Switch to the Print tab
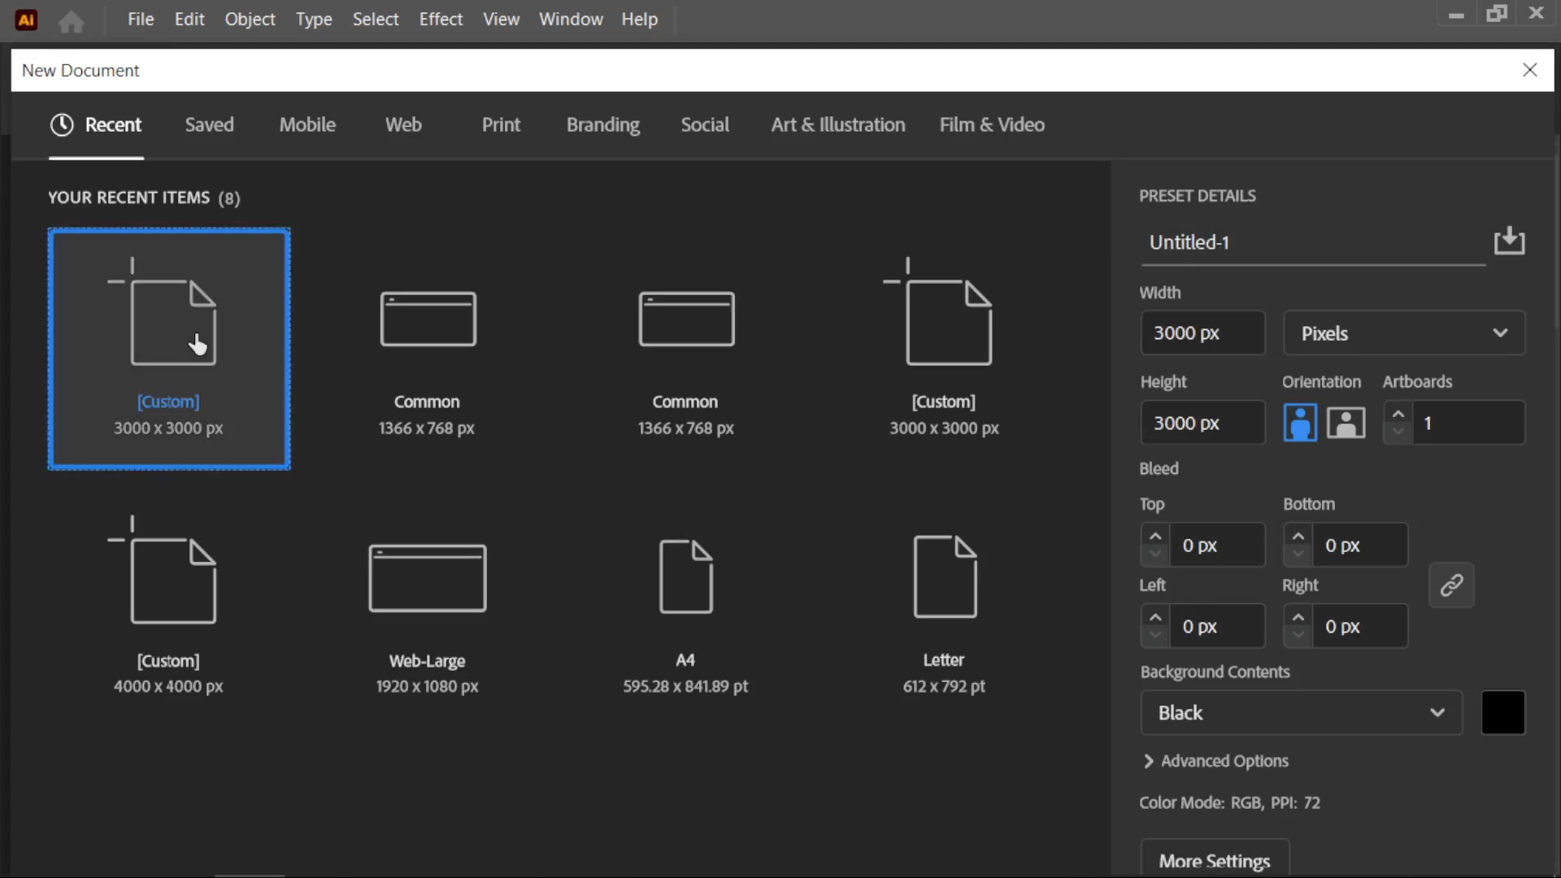The width and height of the screenshot is (1561, 878). (501, 124)
